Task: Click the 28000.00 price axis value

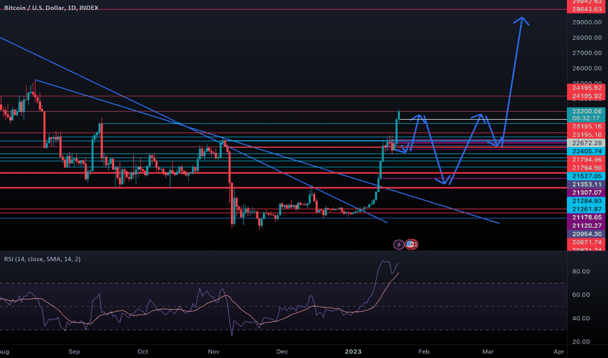Action: [586, 38]
